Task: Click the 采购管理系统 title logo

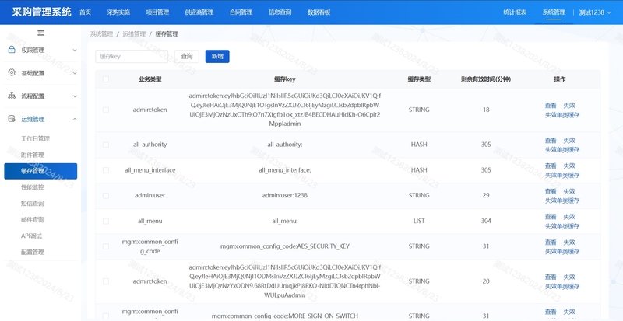Action: pyautogui.click(x=41, y=12)
